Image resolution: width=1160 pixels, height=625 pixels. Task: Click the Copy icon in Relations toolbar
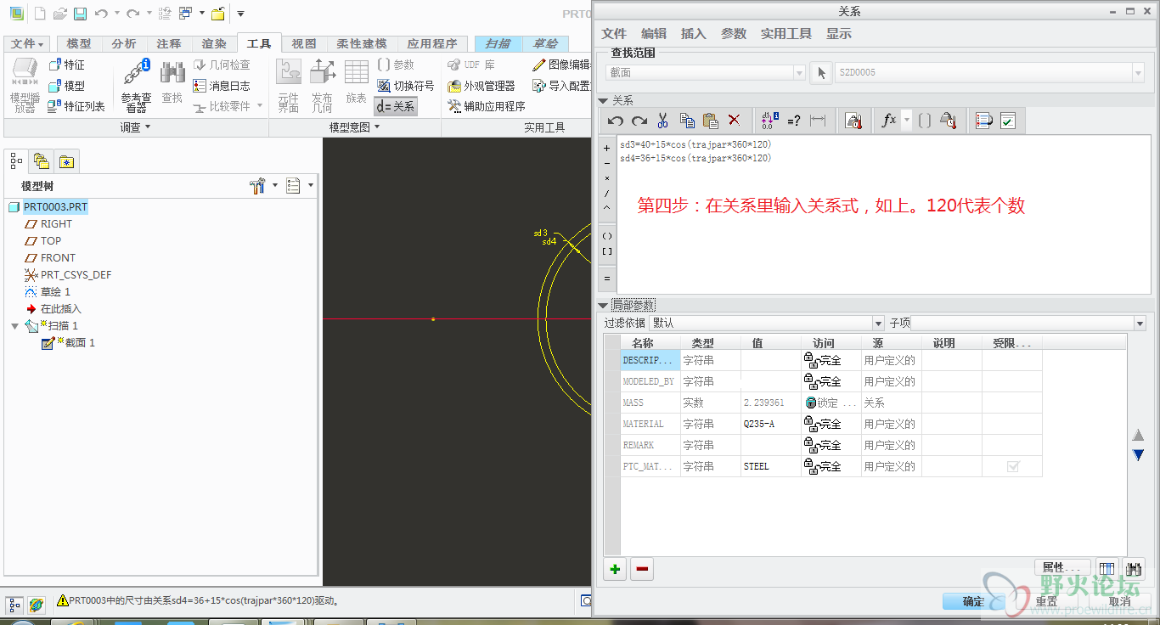click(x=687, y=121)
